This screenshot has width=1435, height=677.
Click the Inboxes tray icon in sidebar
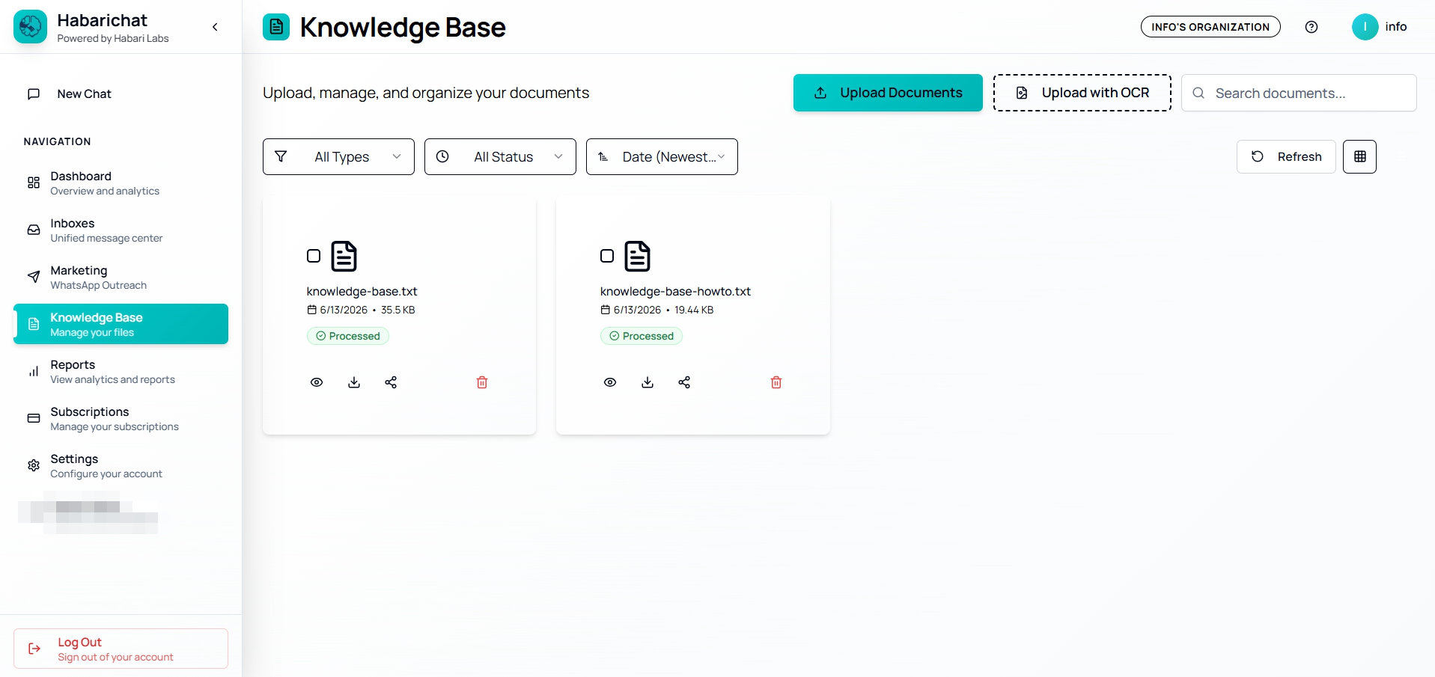click(34, 230)
